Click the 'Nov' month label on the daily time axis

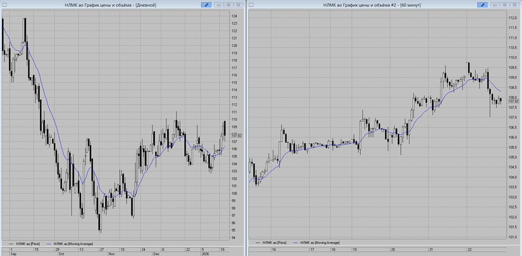[x=112, y=253]
